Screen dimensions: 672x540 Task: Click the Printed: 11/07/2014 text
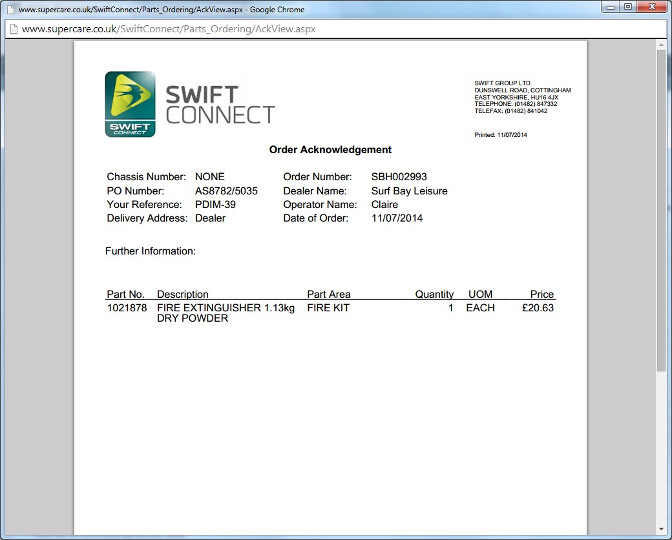click(501, 135)
